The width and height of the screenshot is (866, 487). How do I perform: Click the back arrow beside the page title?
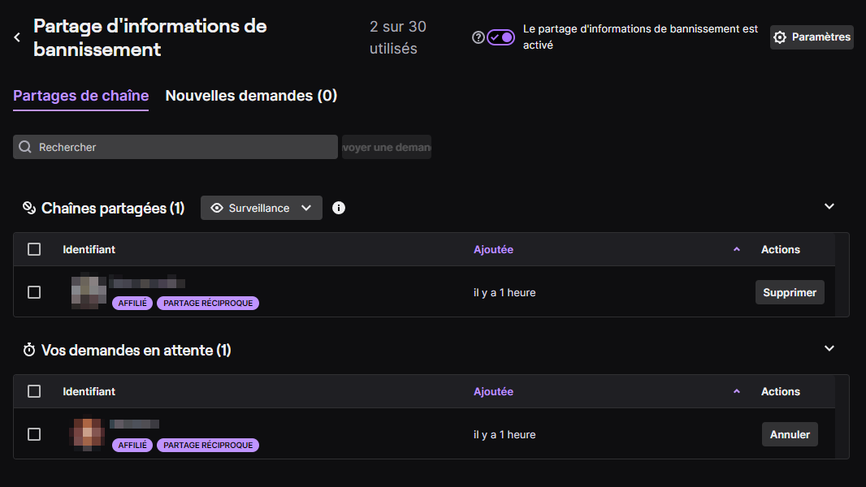(x=15, y=37)
